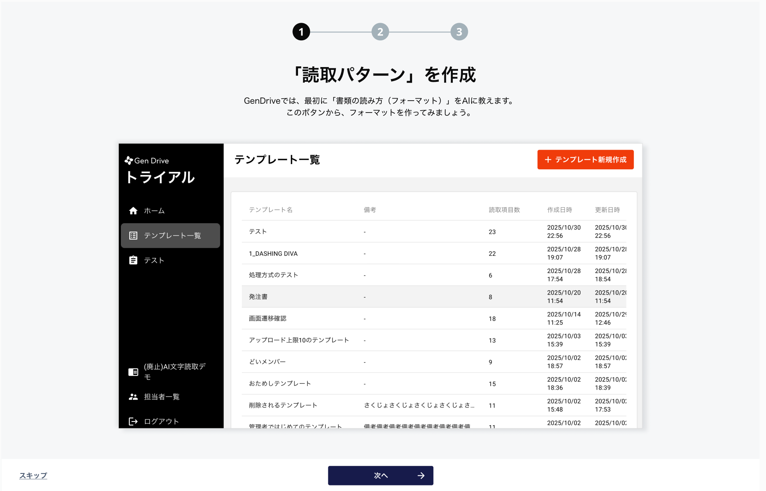Click the 読取項目数 column header
This screenshot has height=491, width=766.
(504, 210)
